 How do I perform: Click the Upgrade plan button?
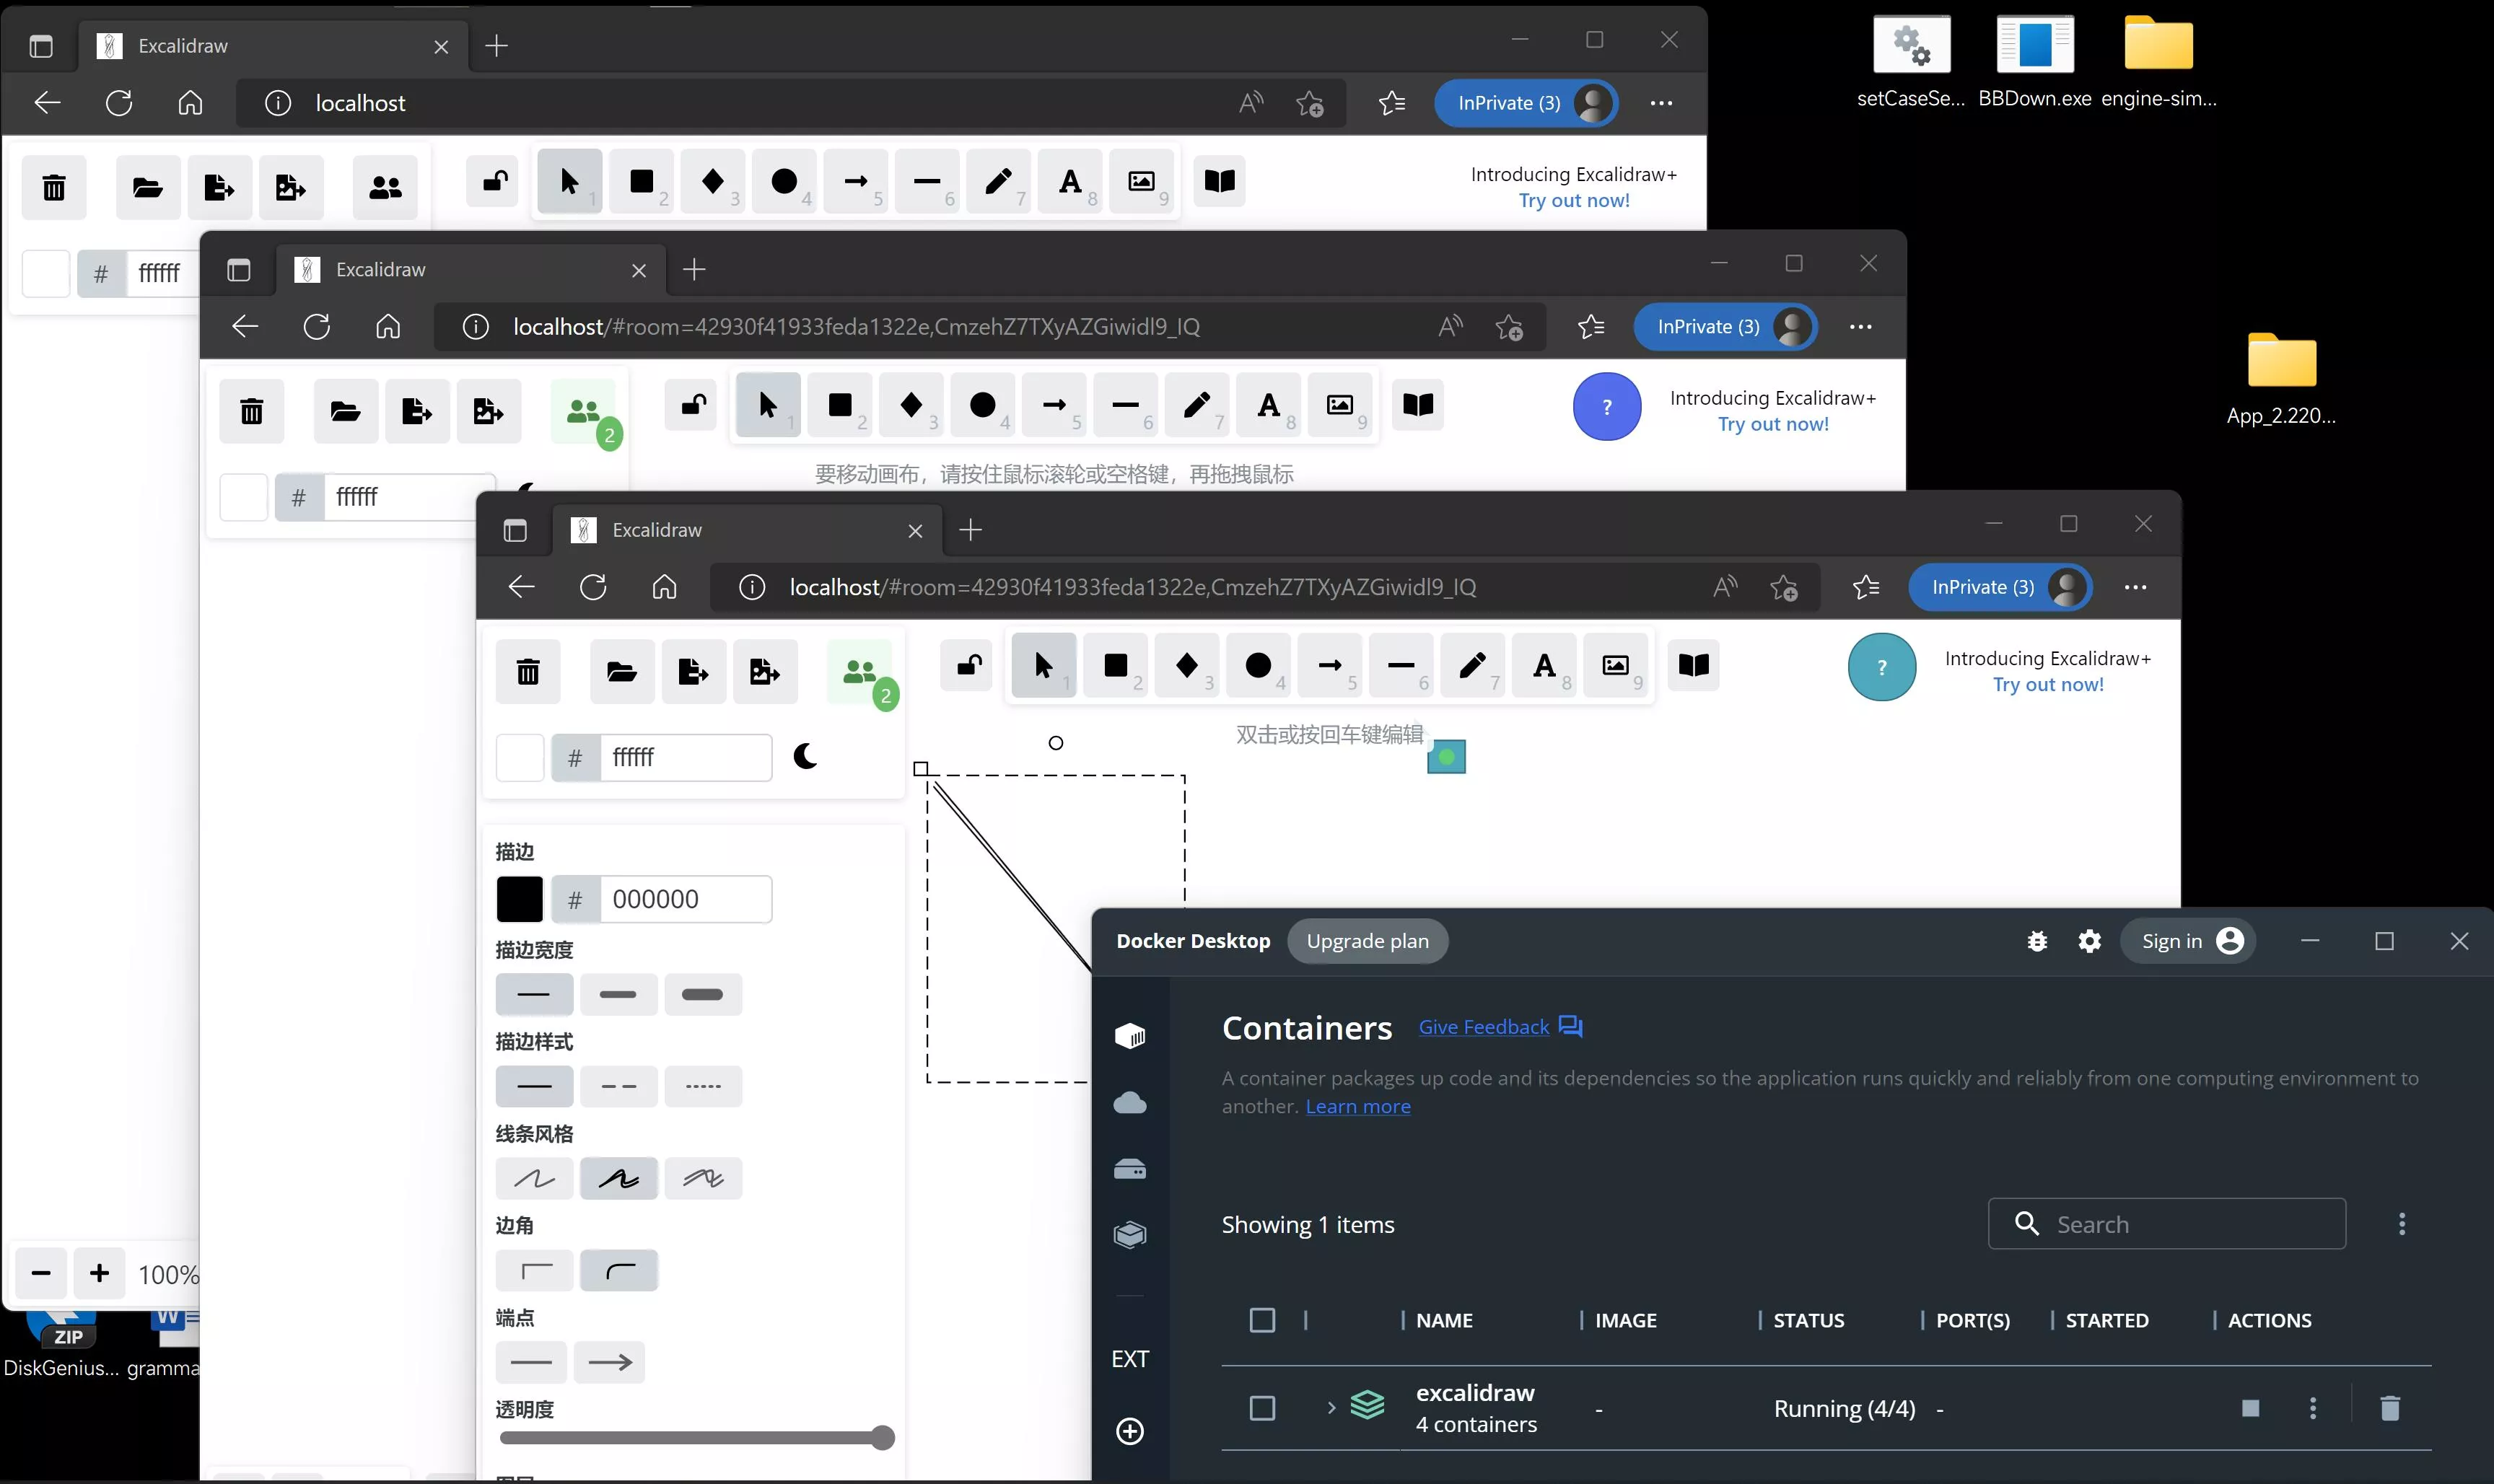point(1367,941)
